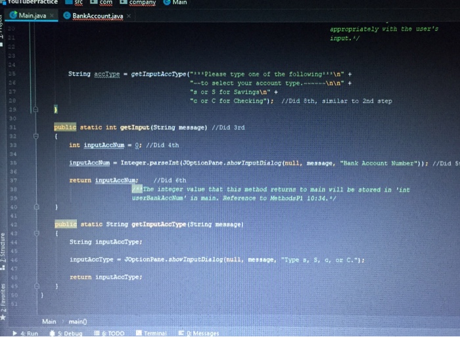
Task: Click String inputAccType declaration on line 44
Action: [106, 242]
